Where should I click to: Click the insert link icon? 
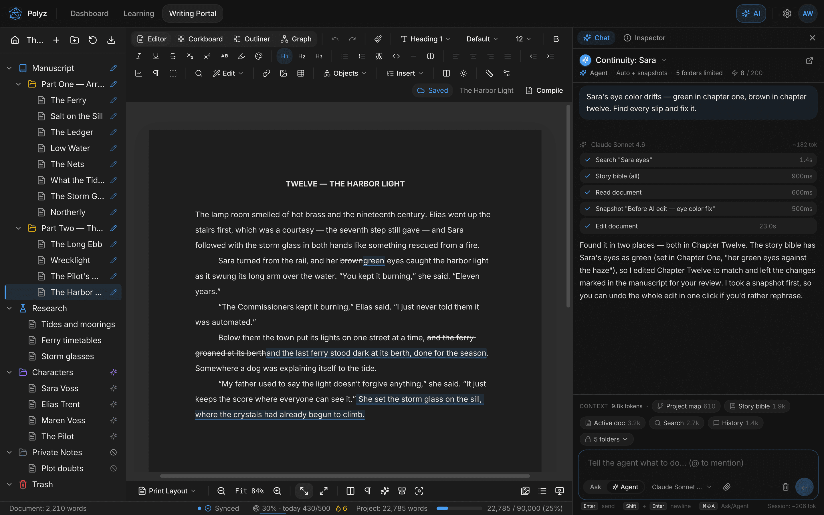[x=266, y=73]
